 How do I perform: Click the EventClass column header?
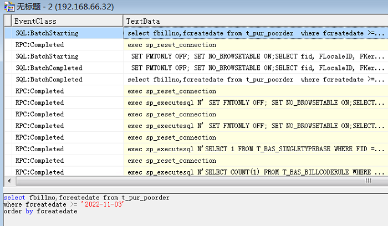click(67, 21)
